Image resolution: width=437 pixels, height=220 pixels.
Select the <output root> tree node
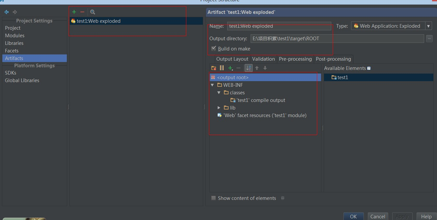(265, 78)
